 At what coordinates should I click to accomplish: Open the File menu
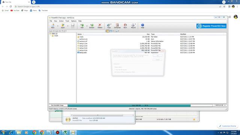(51, 21)
